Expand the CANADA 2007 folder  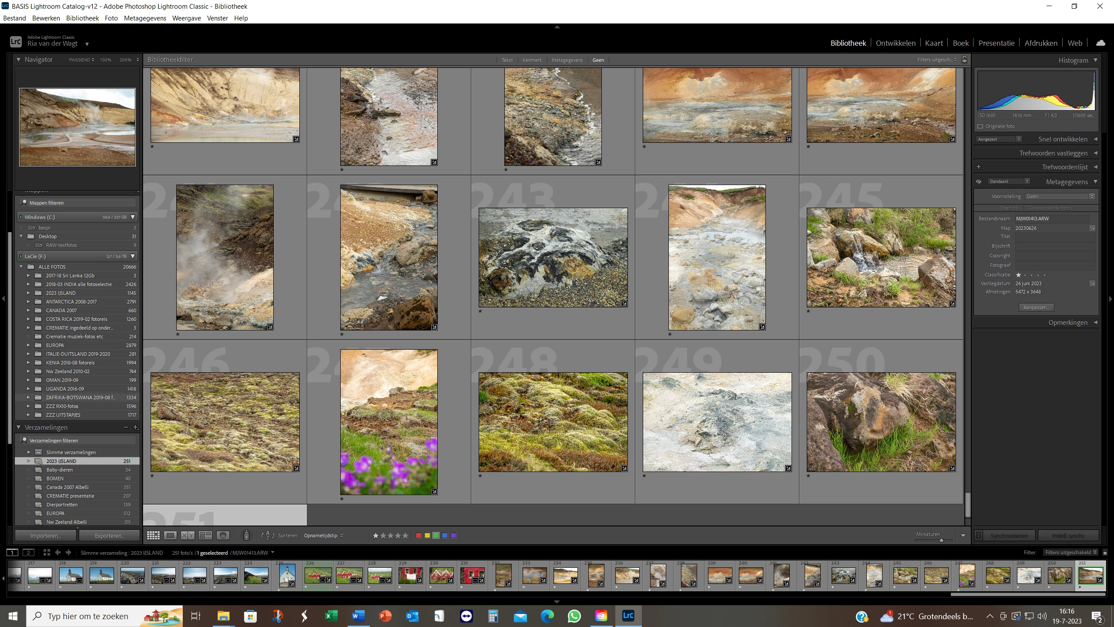(29, 310)
